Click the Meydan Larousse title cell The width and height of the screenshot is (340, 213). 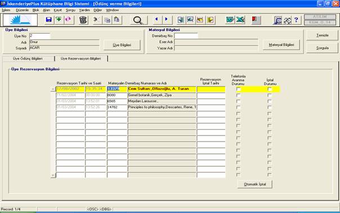[162, 101]
